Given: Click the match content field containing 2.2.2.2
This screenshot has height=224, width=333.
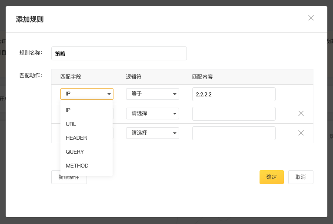Looking at the screenshot, I should (x=233, y=94).
